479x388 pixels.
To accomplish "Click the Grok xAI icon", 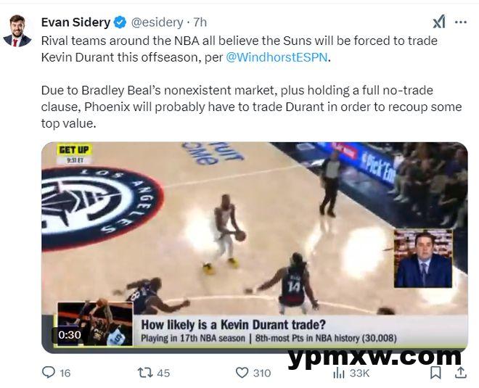I will click(439, 22).
